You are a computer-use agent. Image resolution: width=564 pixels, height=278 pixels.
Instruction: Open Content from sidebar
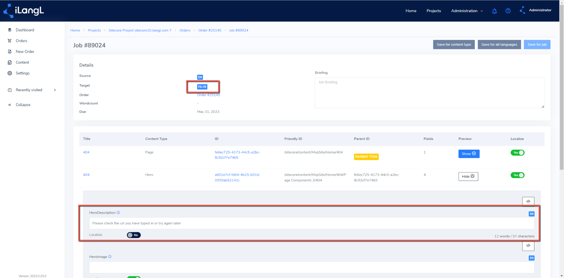(x=22, y=62)
